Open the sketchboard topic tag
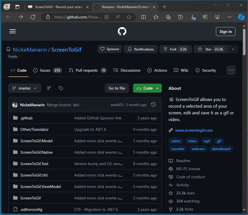The height and width of the screenshot is (215, 248). point(221,149)
